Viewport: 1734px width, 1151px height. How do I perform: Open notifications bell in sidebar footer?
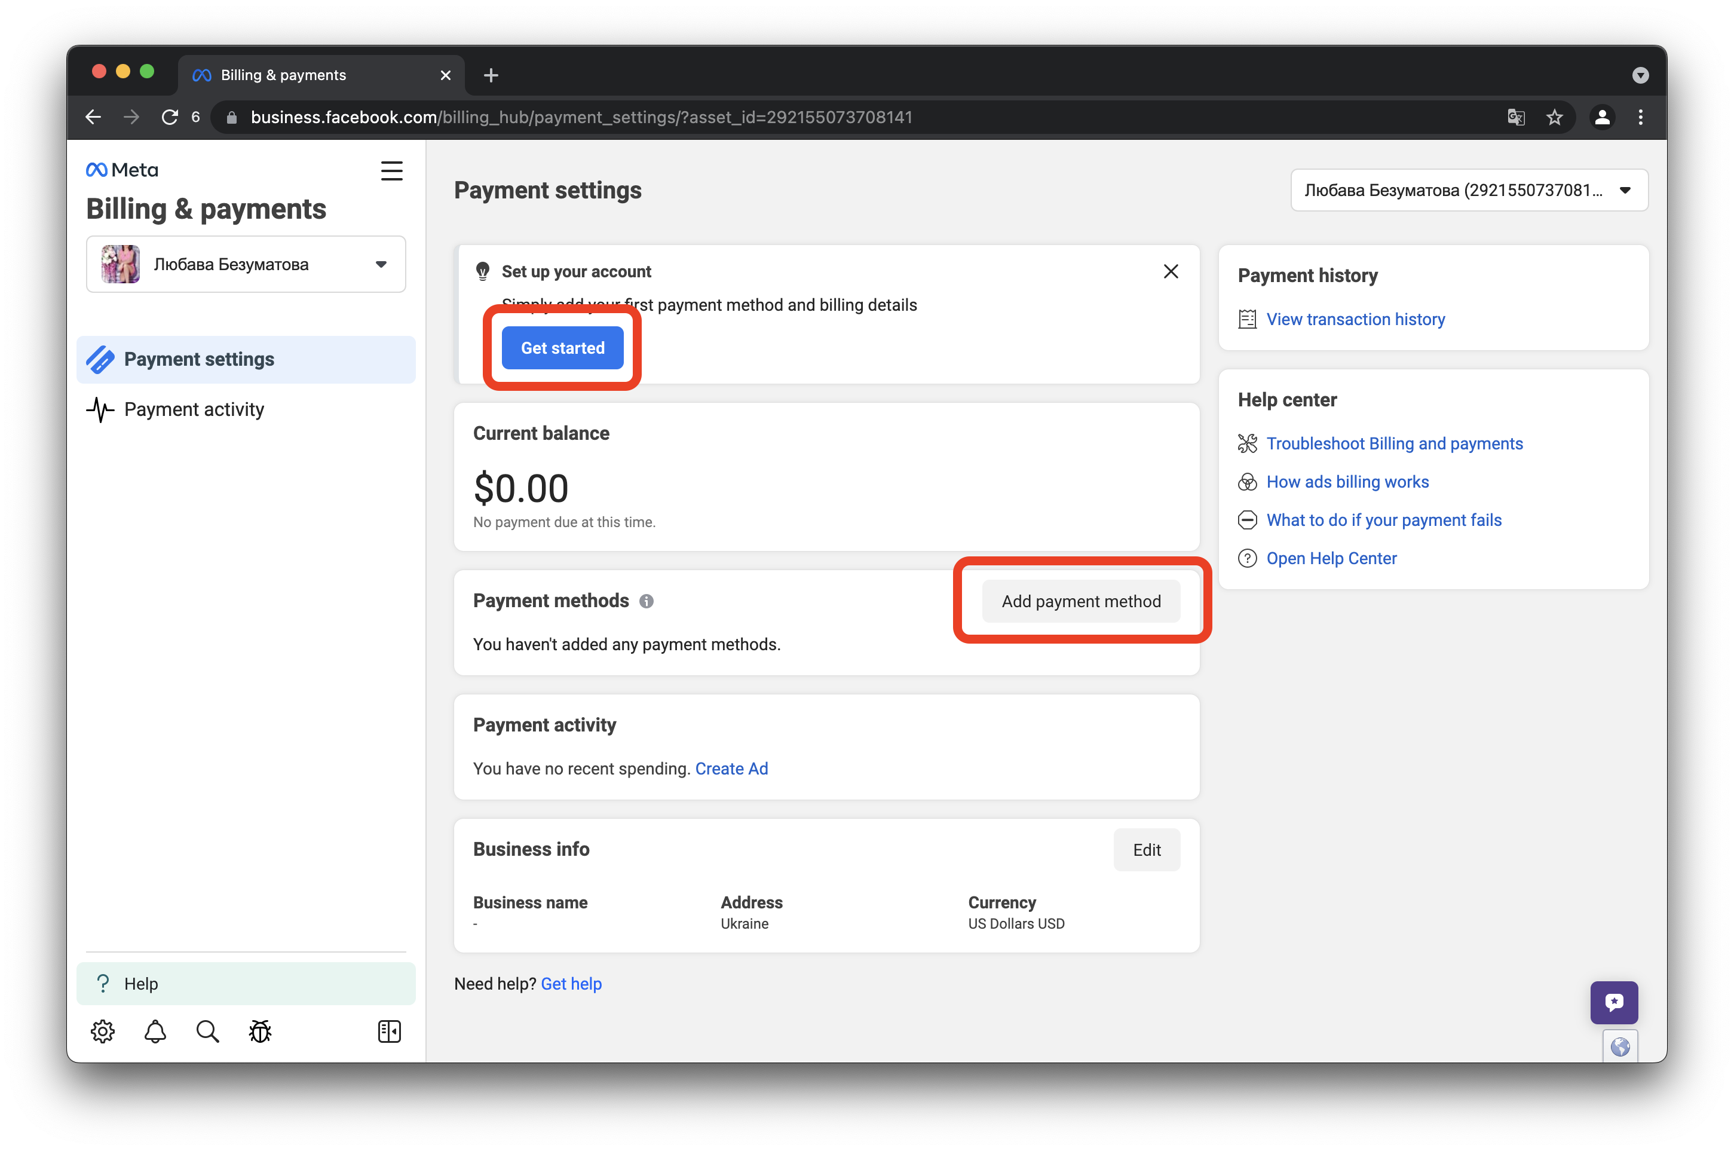click(155, 1031)
